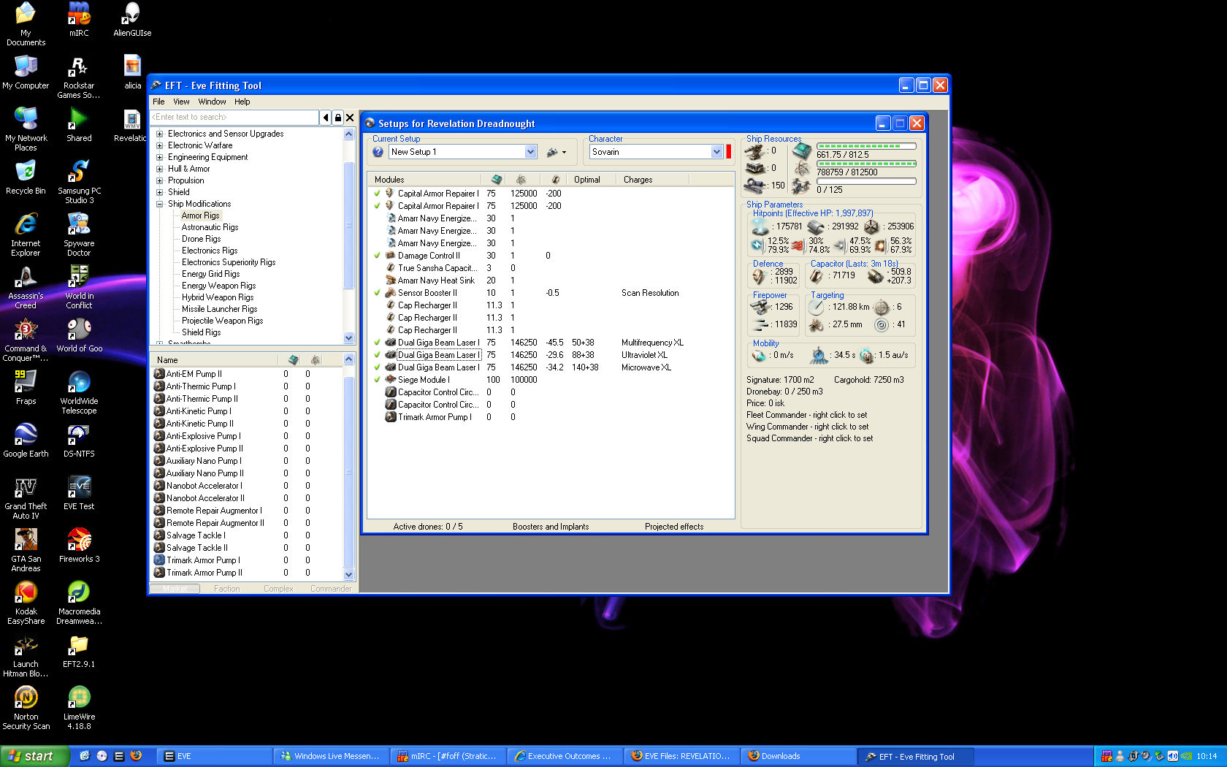Viewport: 1227px width, 767px height.
Task: Click the red swatch beside Character dropdown
Action: pyautogui.click(x=728, y=152)
